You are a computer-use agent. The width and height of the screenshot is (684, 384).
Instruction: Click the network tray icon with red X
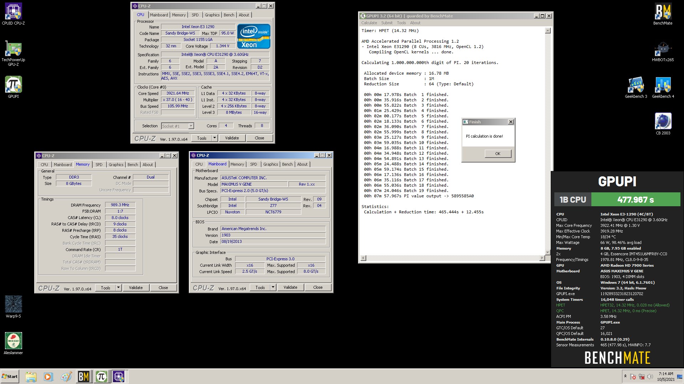pos(642,377)
